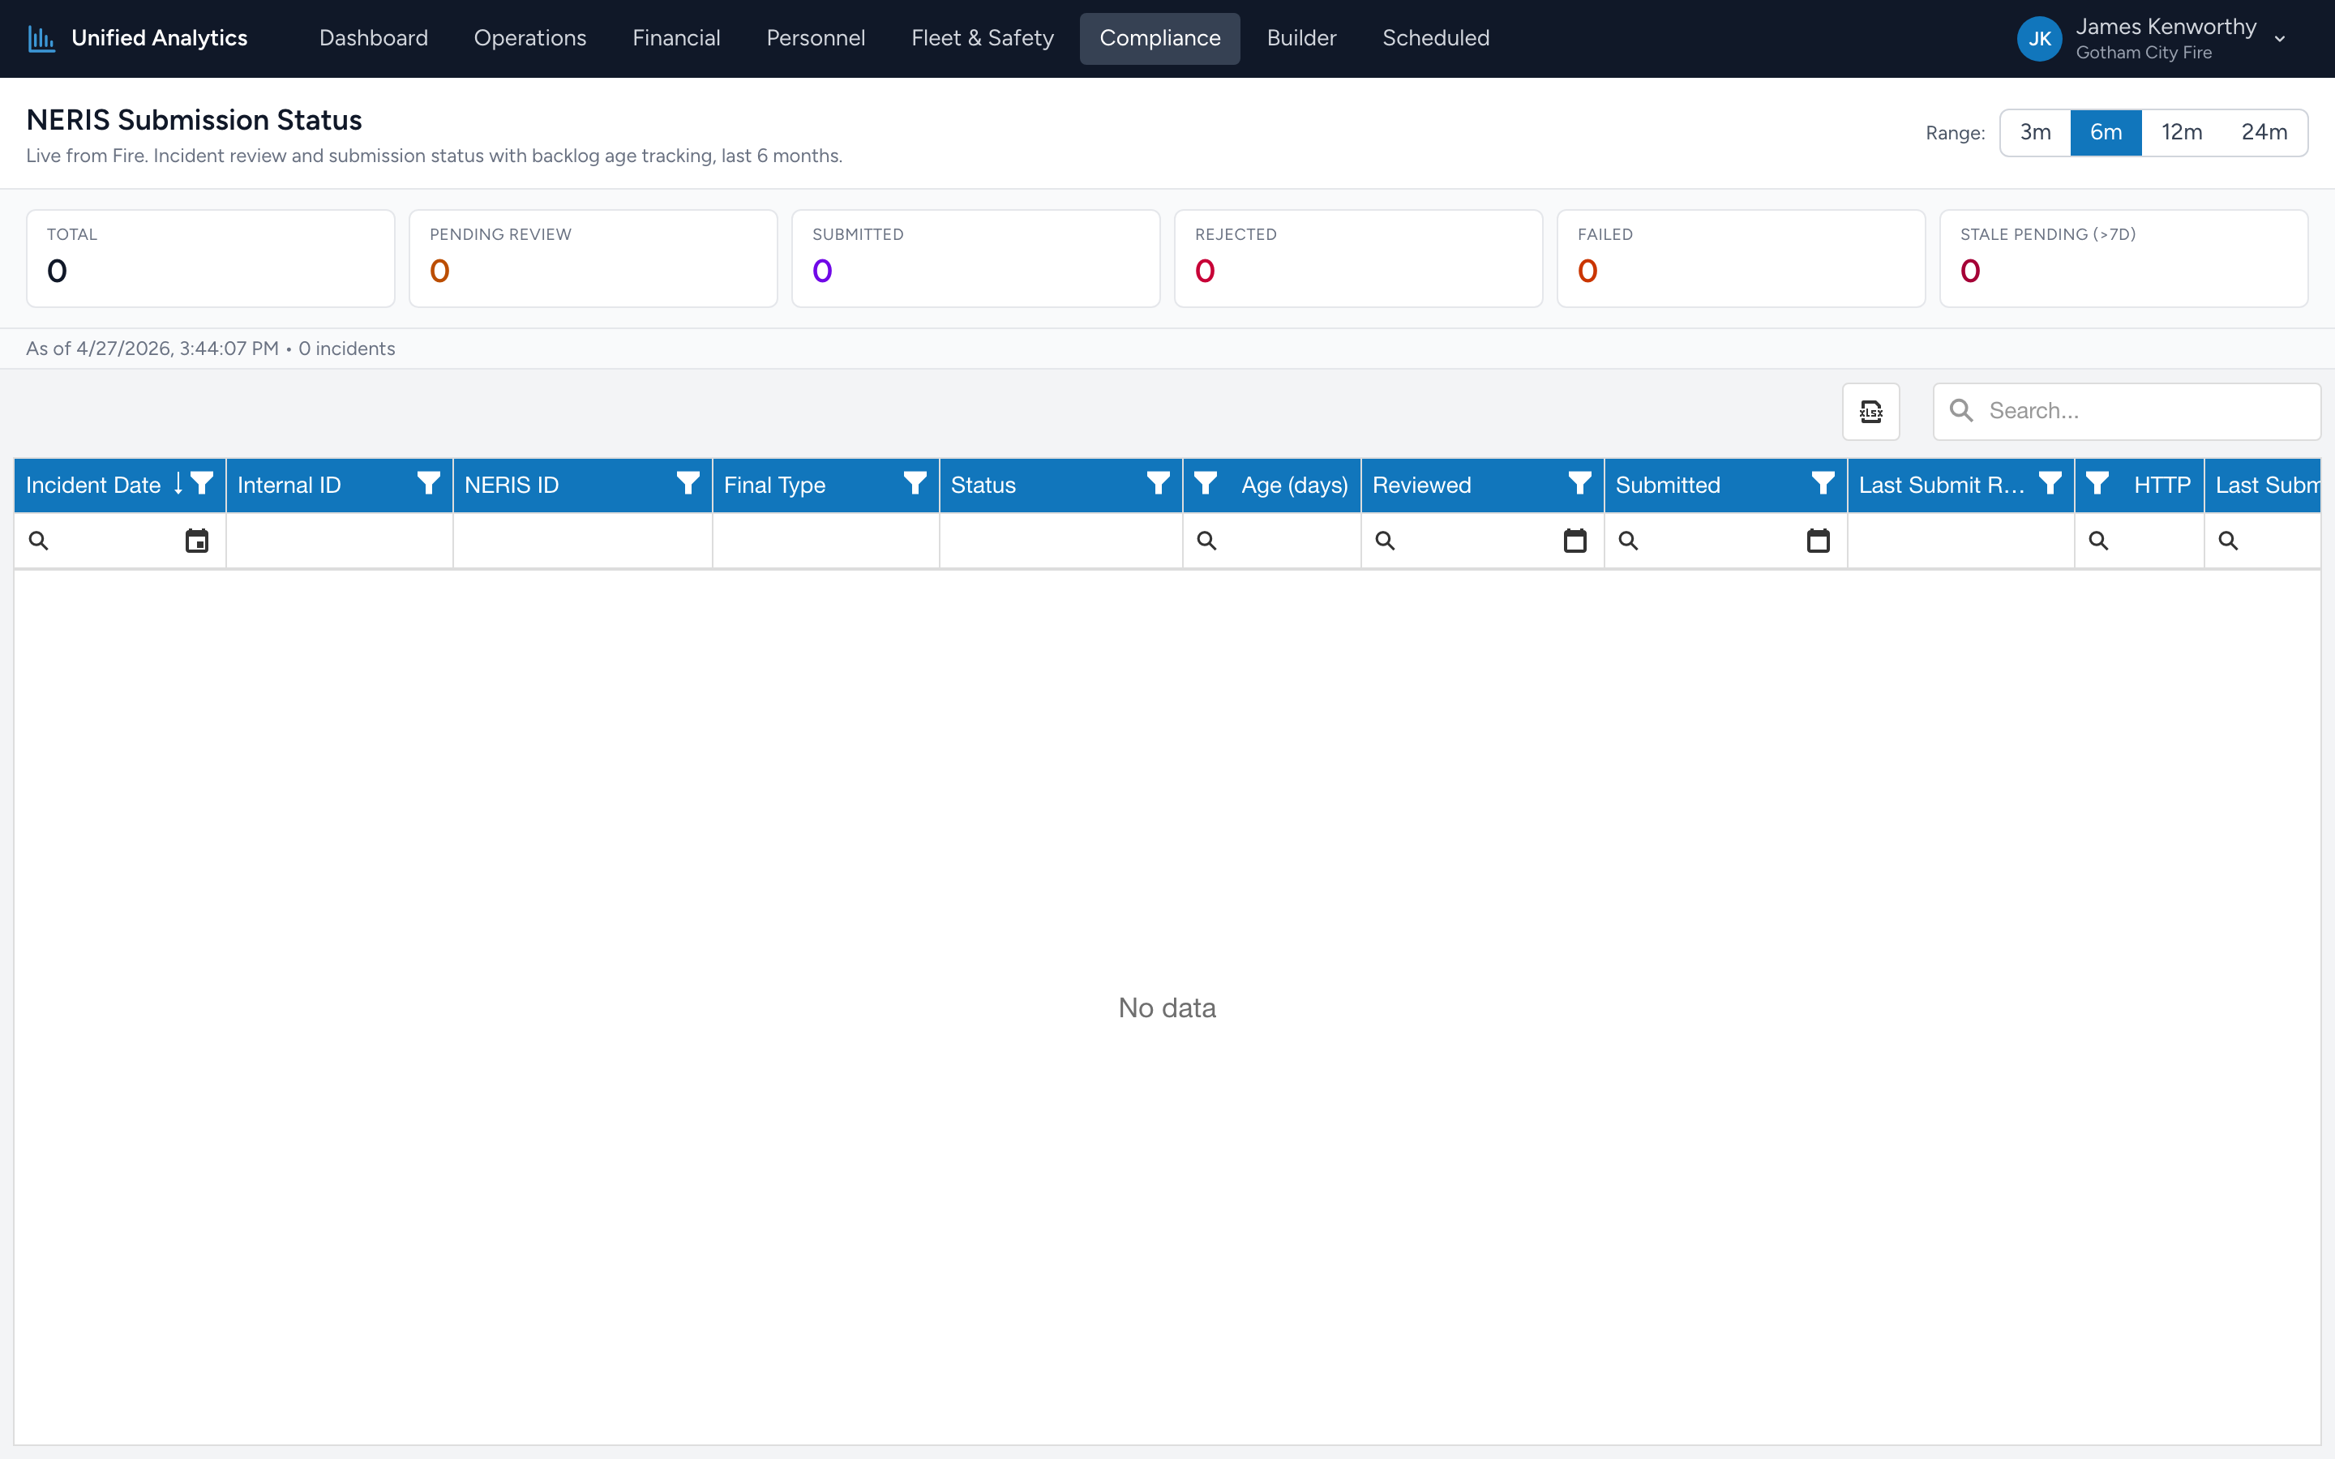Open filter for Last Submit R... column
The width and height of the screenshot is (2335, 1459).
(x=2050, y=483)
